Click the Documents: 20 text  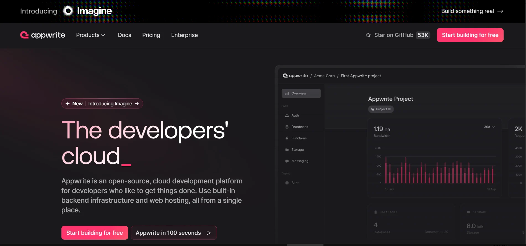click(x=436, y=232)
